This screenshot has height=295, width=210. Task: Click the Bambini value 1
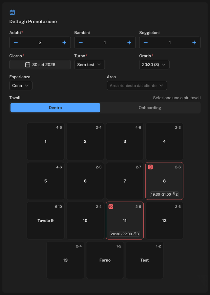coord(105,43)
